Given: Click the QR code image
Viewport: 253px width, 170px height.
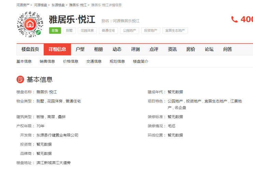Looking at the screenshot, I should pos(30,24).
